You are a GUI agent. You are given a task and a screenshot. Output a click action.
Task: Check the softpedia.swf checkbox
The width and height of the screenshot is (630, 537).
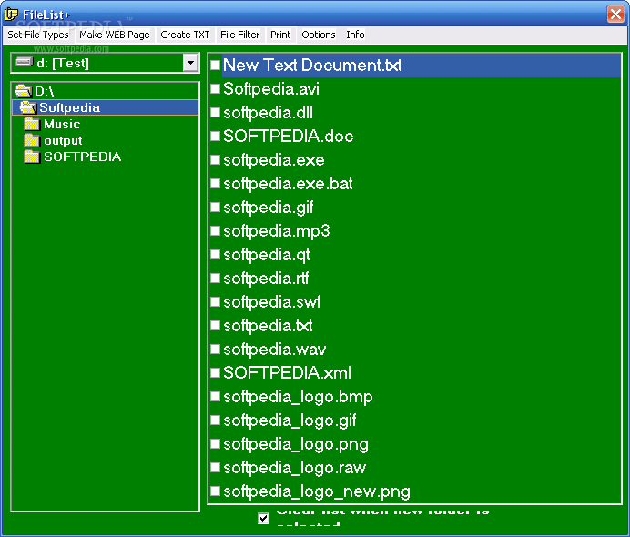(x=216, y=301)
